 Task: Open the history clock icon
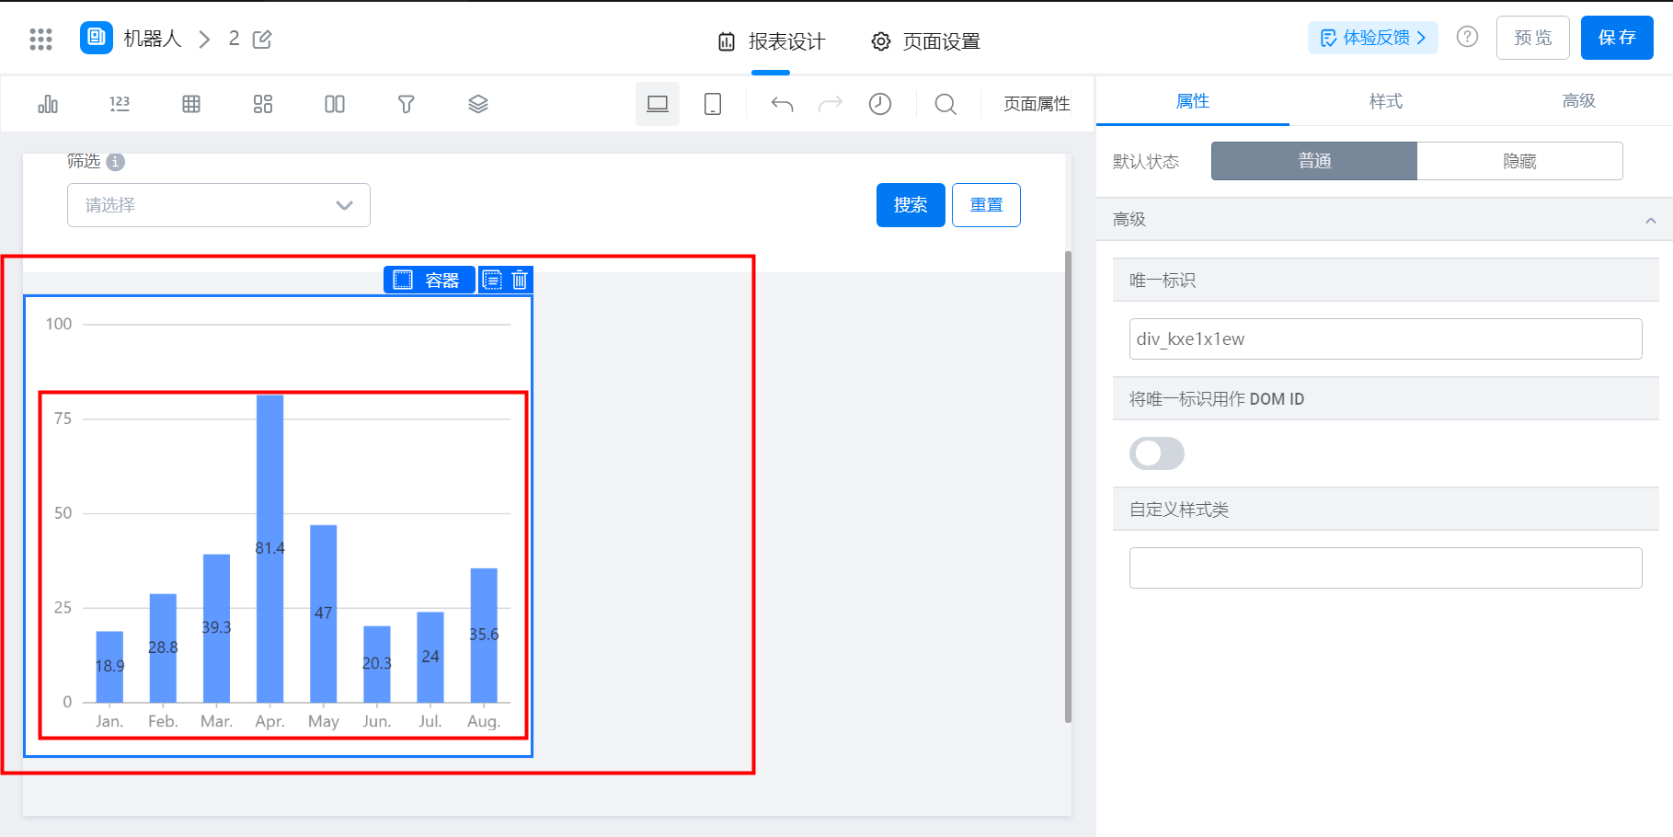[x=880, y=104]
